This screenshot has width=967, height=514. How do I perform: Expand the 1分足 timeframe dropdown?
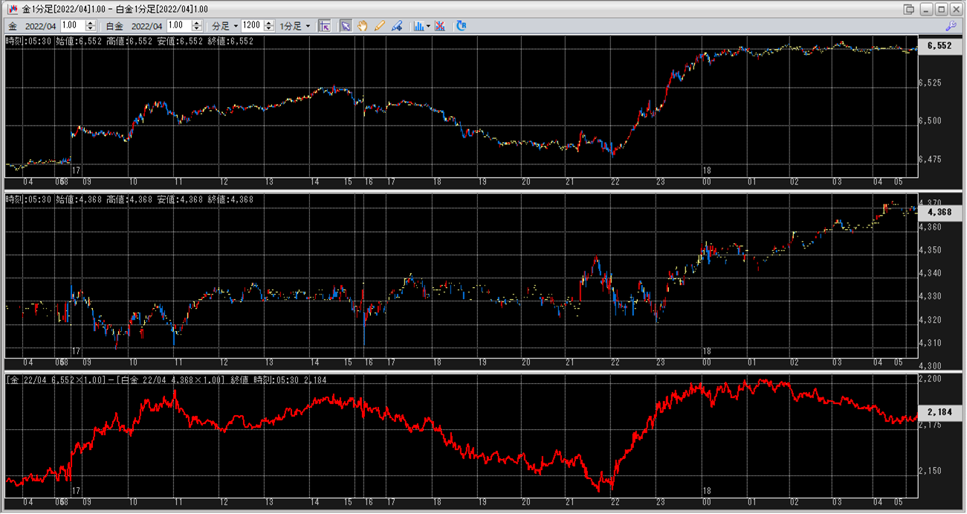pos(295,25)
